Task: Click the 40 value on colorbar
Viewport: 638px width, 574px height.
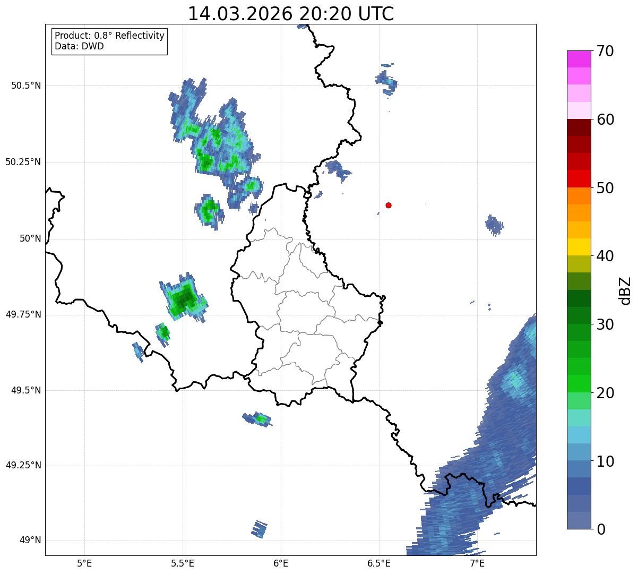Action: click(x=605, y=256)
